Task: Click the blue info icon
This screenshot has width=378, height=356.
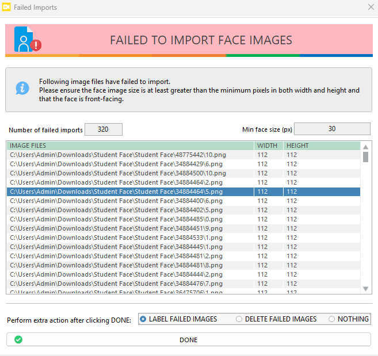Action: (x=22, y=88)
